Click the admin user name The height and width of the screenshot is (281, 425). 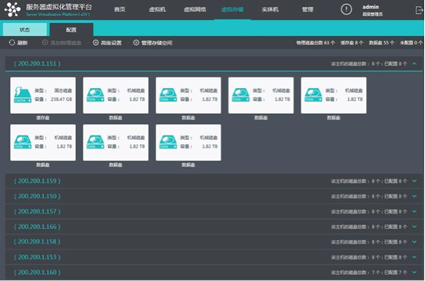[371, 7]
